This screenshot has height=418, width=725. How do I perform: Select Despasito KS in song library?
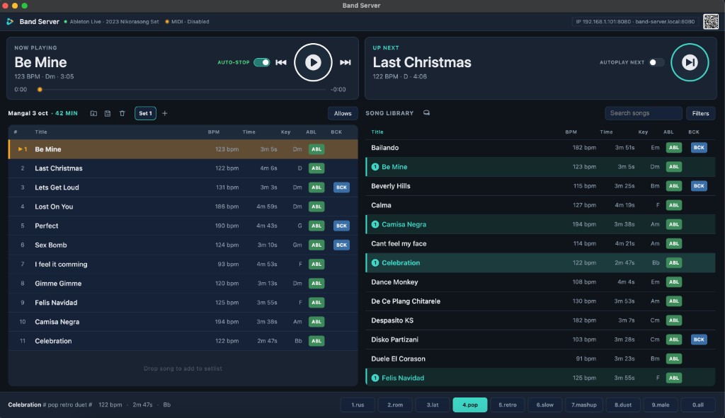coord(540,320)
